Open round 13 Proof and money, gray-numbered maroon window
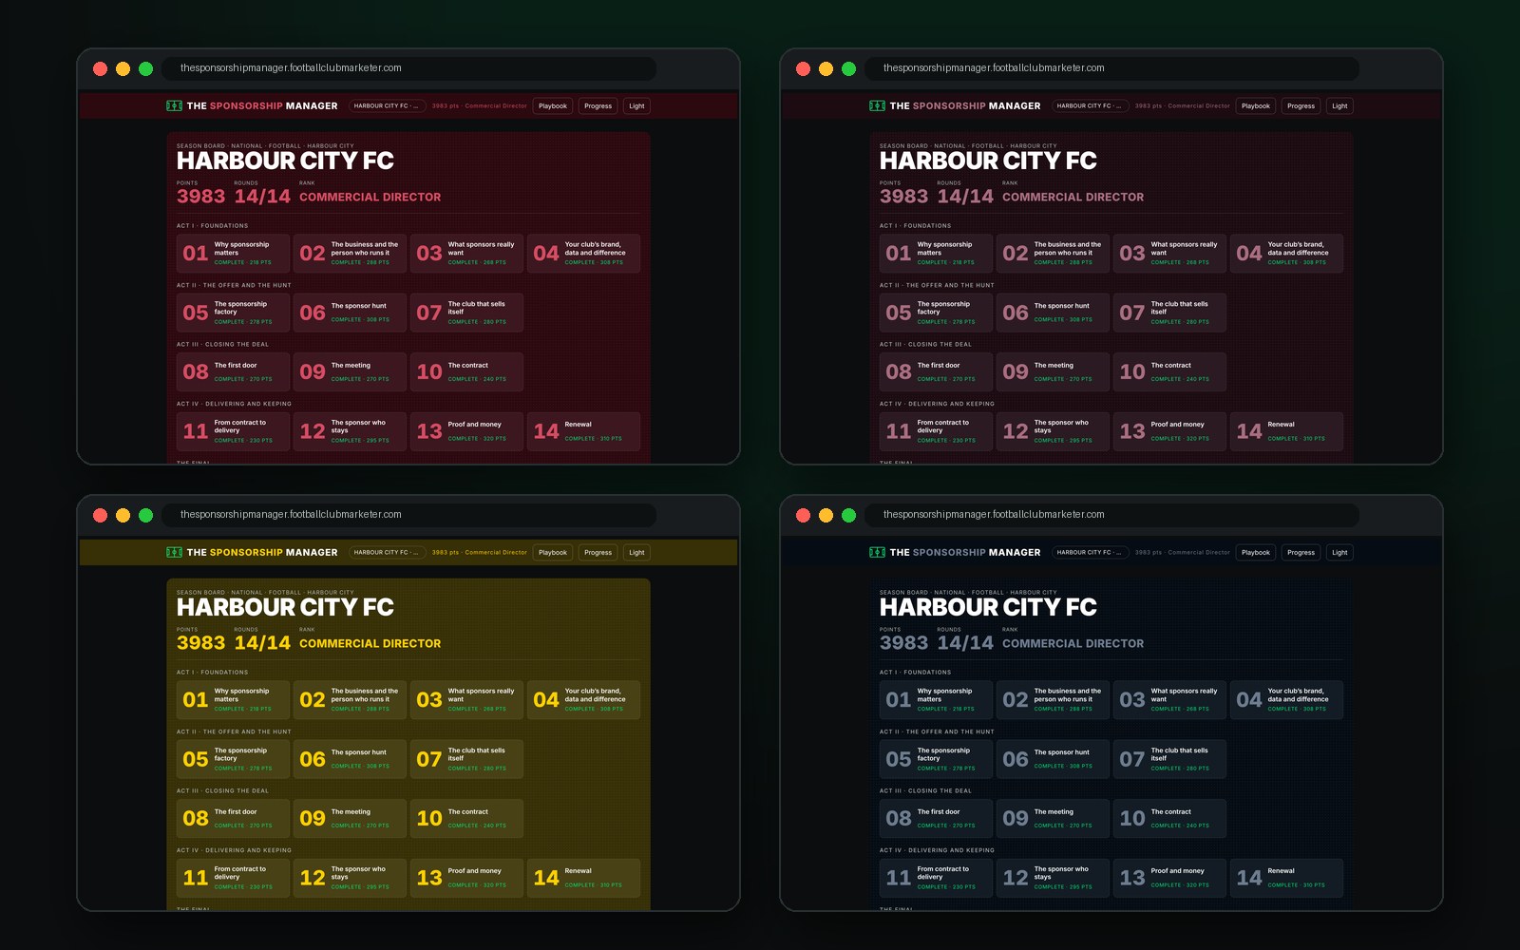Image resolution: width=1520 pixels, height=950 pixels. click(x=1169, y=431)
